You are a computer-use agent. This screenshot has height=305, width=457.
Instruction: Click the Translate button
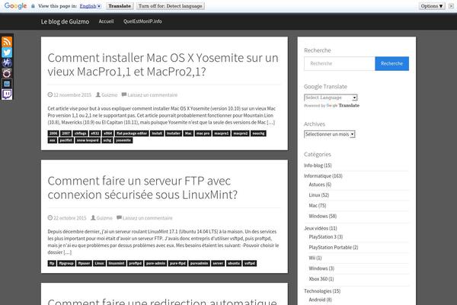120,6
